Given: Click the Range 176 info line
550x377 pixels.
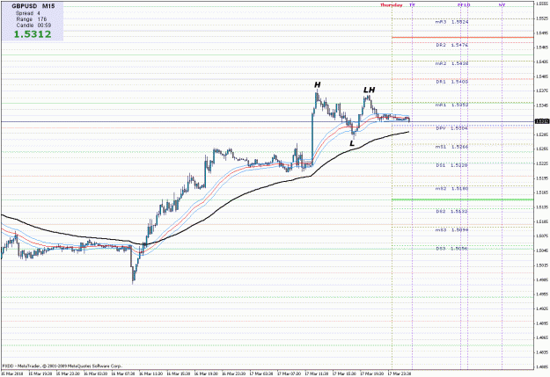Looking at the screenshot, I should click(x=31, y=19).
